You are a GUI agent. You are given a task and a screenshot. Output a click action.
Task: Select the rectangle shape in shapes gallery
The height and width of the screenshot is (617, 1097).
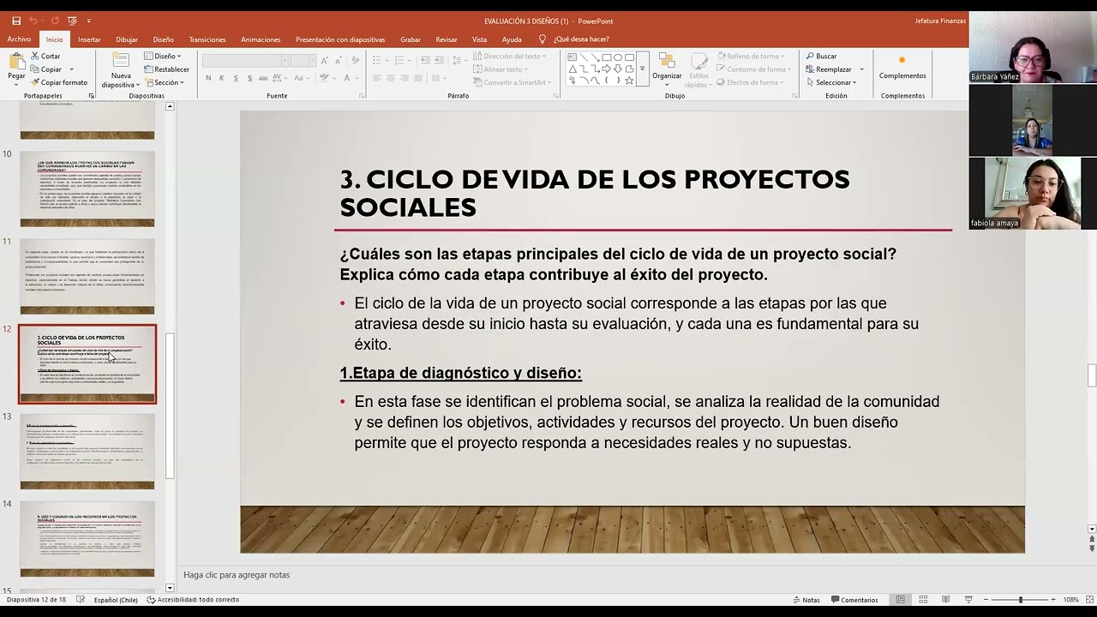(x=606, y=57)
